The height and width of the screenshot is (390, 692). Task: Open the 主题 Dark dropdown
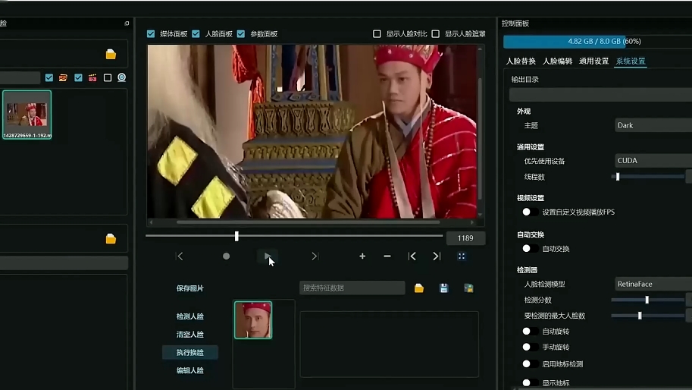point(653,125)
